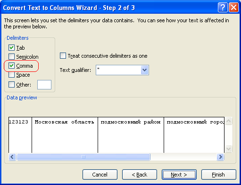Toggle the Comma delimiter checkbox
241x185 pixels.
[11, 65]
